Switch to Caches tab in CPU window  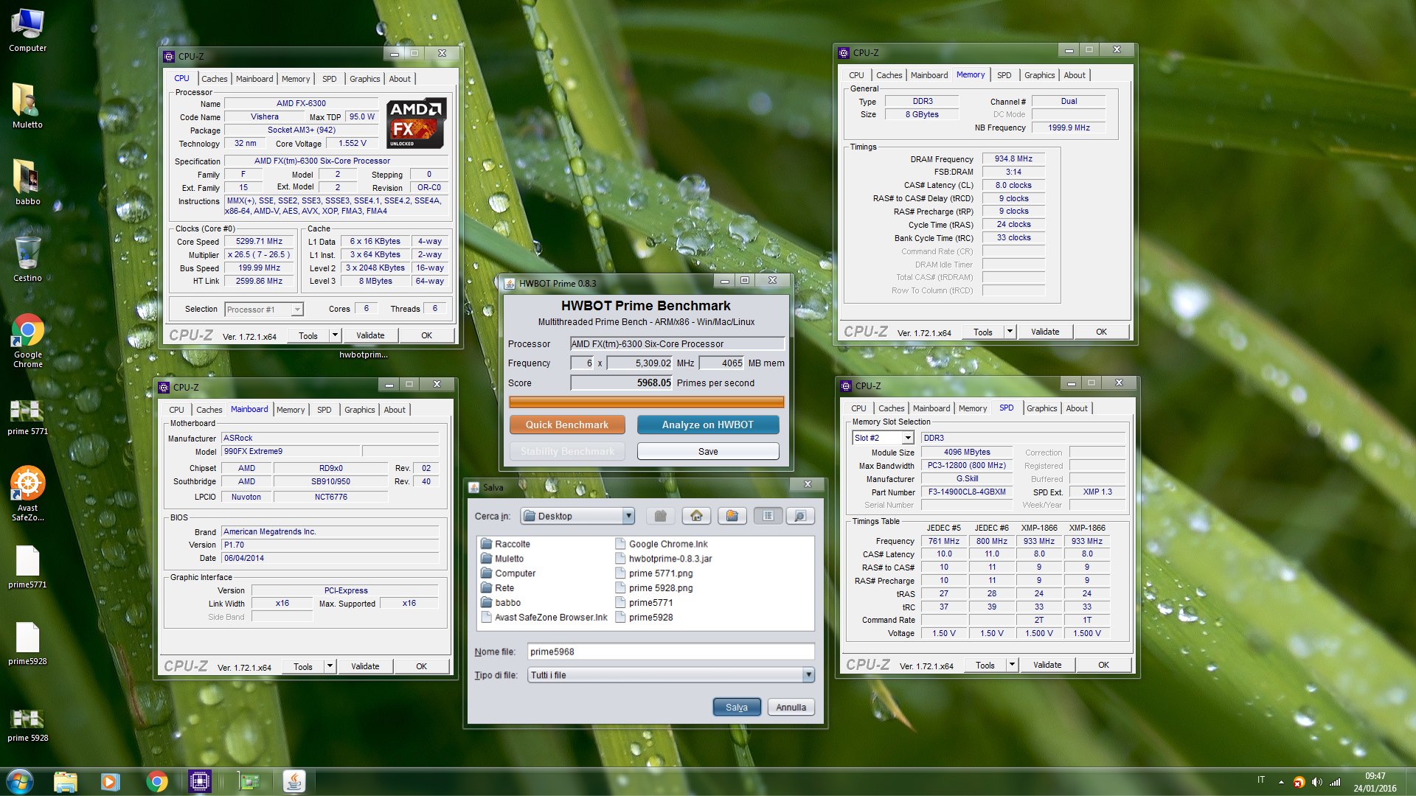[214, 79]
